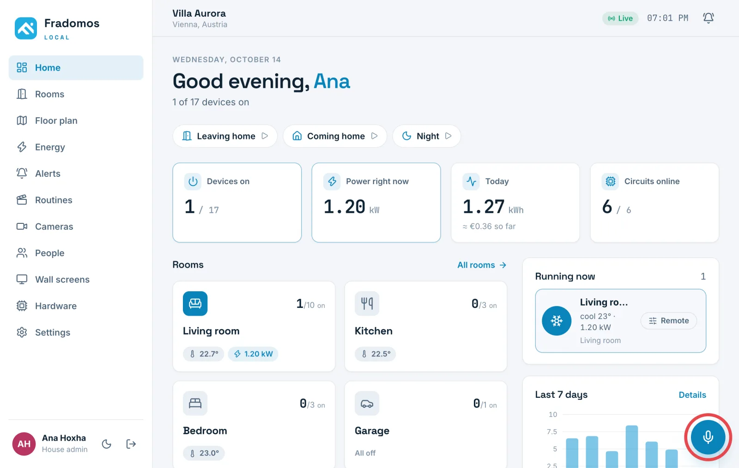Click the Kitchen 22.5° temperature chip
Screen dimensions: 739x468
click(x=376, y=354)
